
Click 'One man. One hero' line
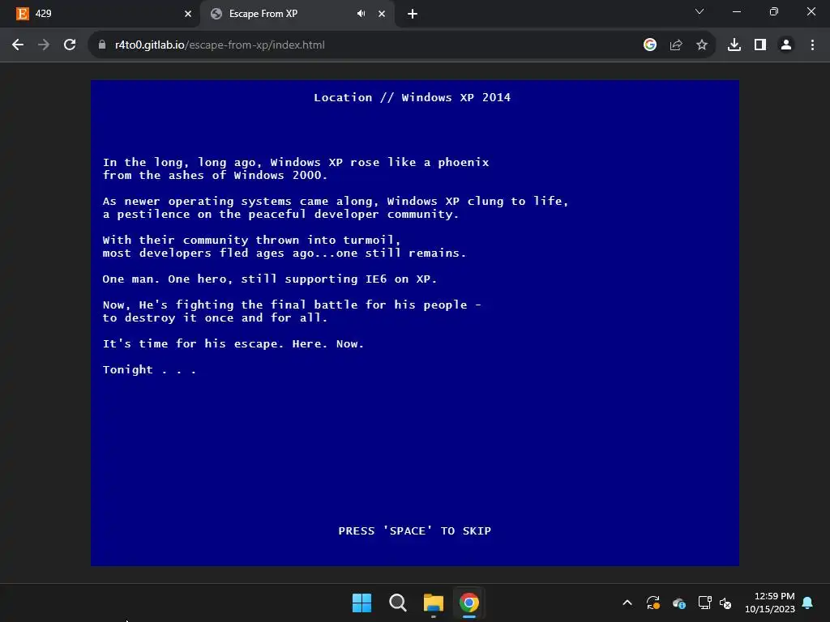coord(270,279)
